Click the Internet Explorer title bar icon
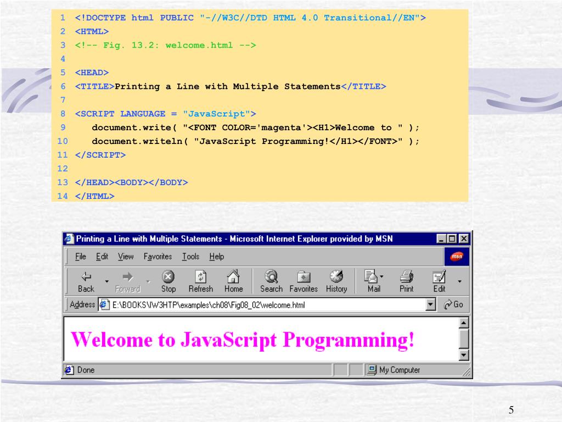The height and width of the screenshot is (422, 562). [69, 238]
